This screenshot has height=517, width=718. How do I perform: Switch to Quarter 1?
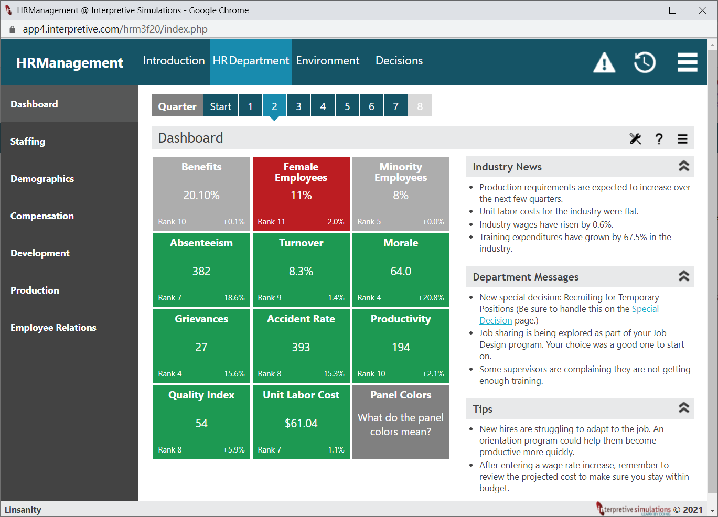pyautogui.click(x=250, y=106)
